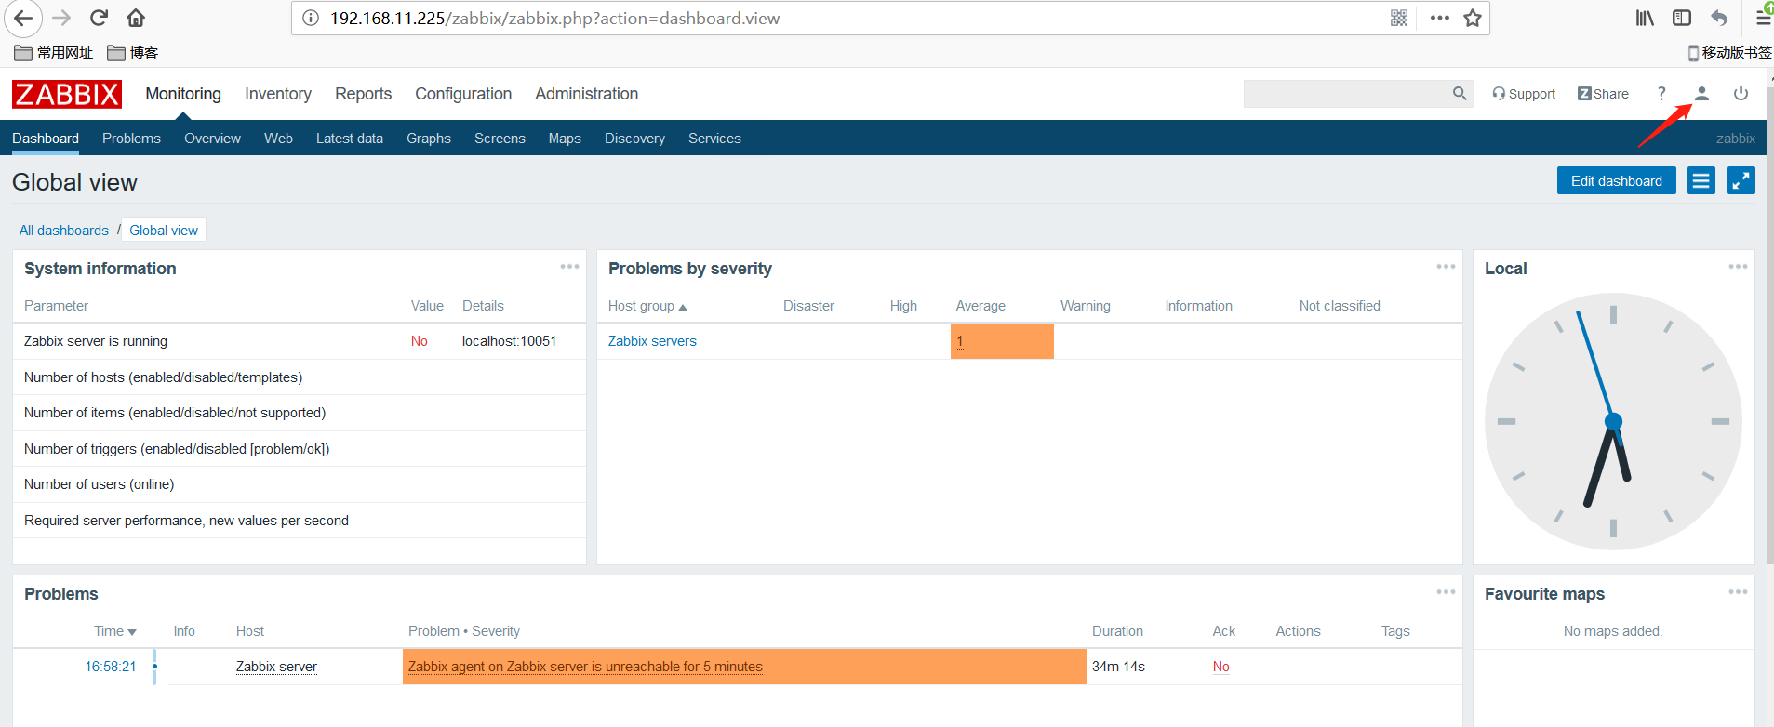Click the Local analog clock
The image size is (1774, 727).
1613,421
